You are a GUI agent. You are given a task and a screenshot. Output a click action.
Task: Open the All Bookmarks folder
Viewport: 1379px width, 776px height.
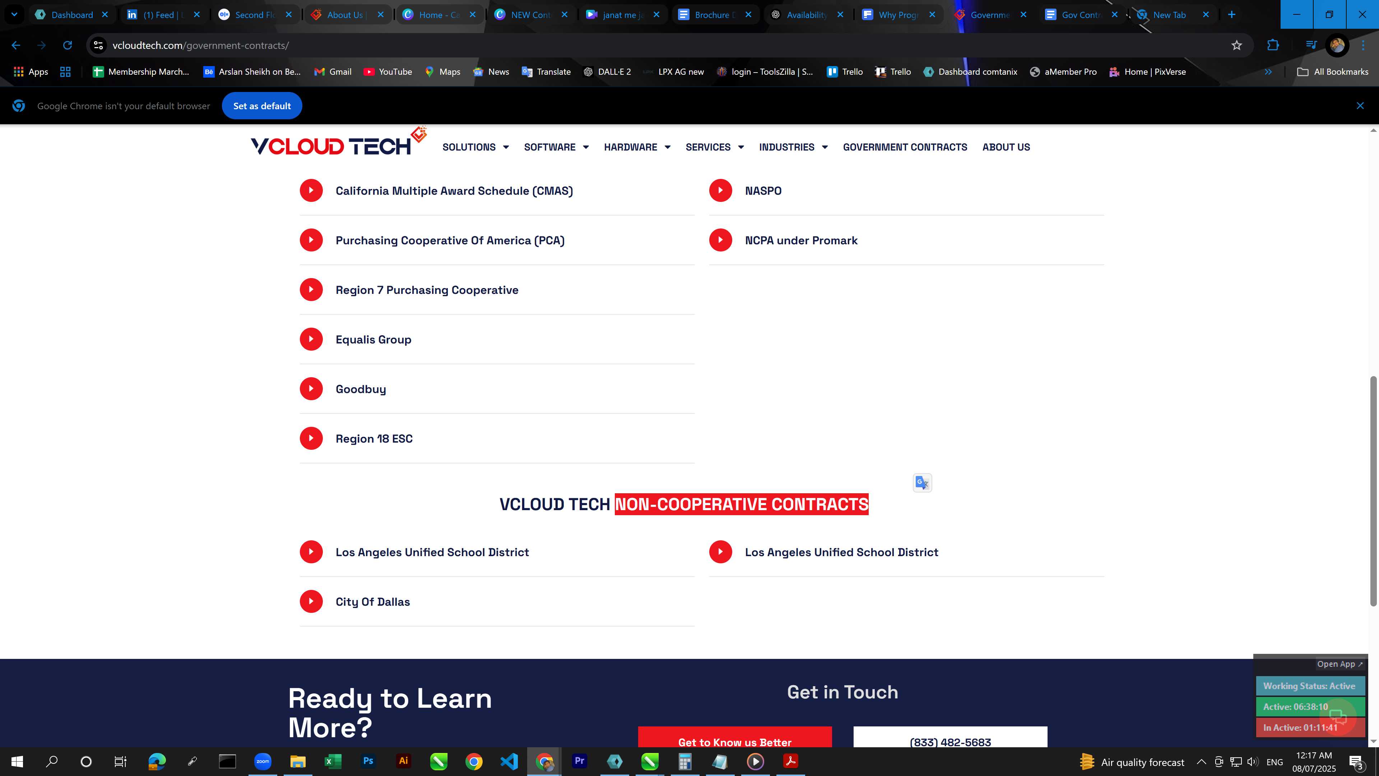(x=1332, y=72)
